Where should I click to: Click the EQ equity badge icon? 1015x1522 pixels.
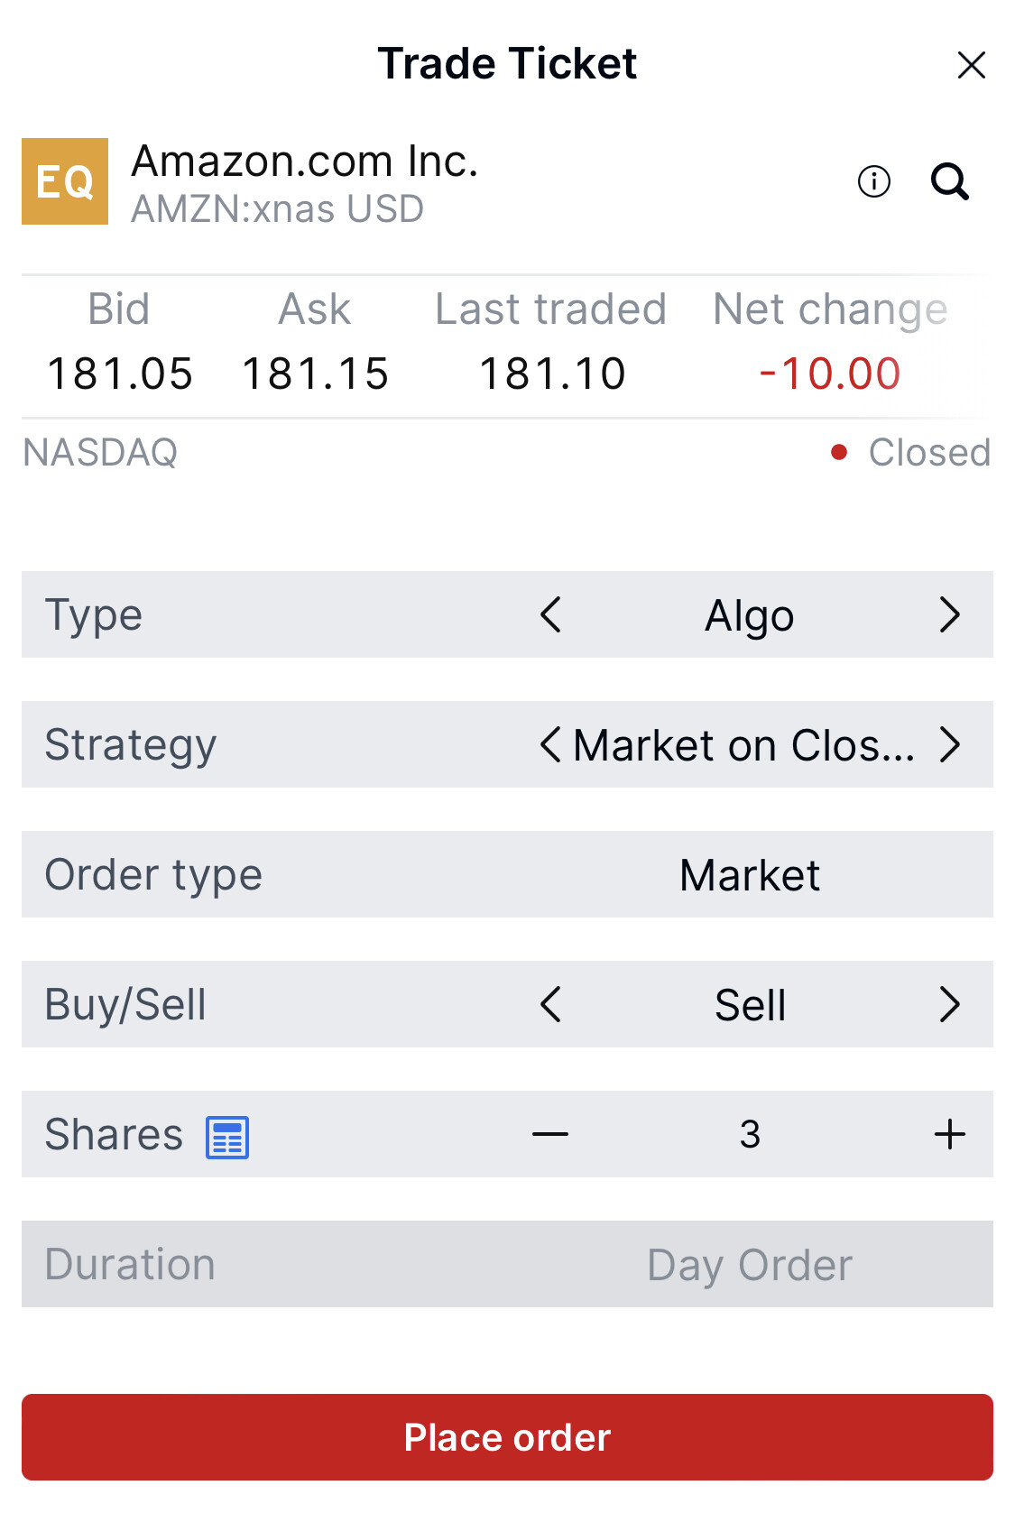pos(65,181)
